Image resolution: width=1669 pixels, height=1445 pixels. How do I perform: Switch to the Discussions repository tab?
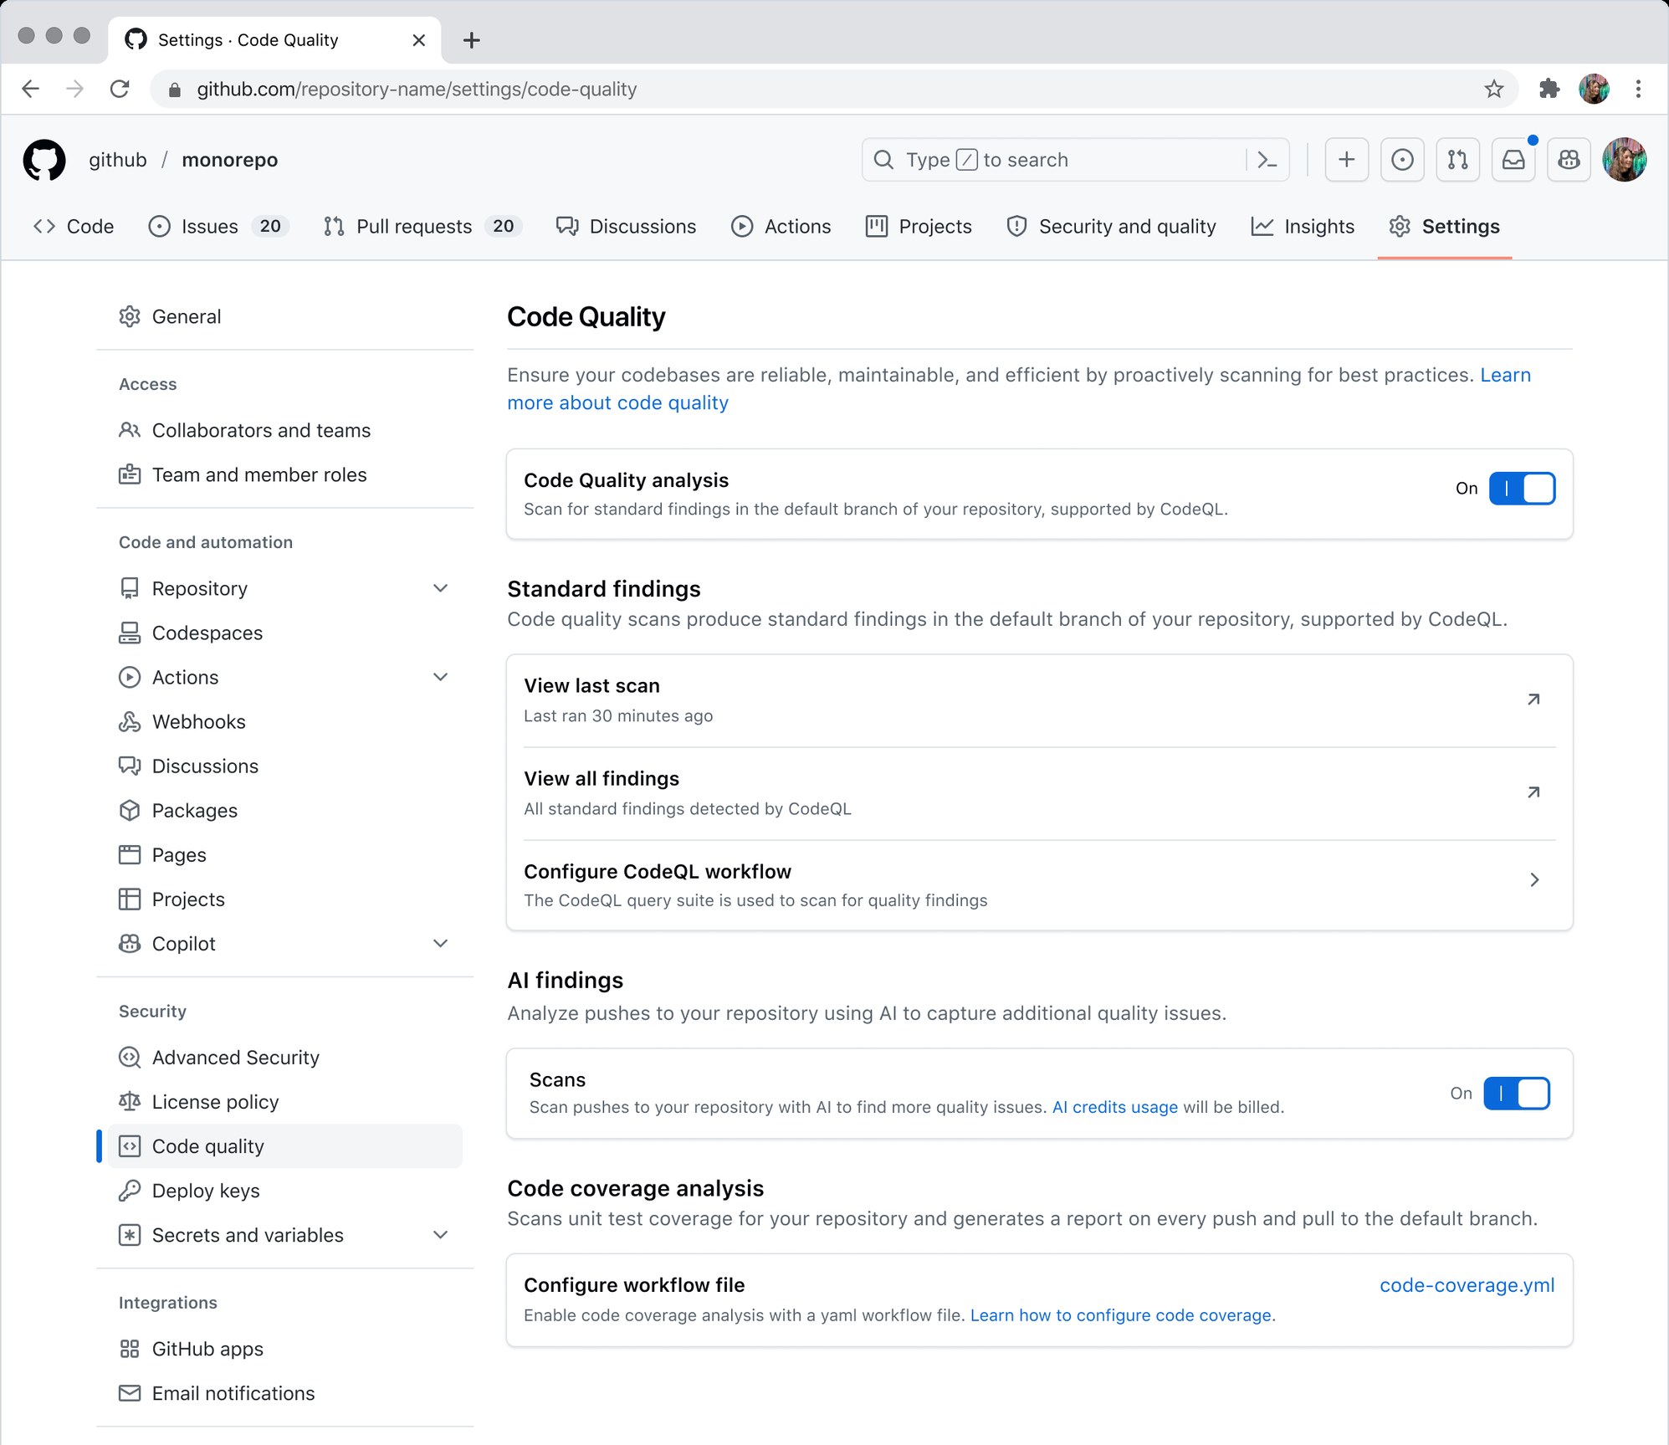click(627, 226)
